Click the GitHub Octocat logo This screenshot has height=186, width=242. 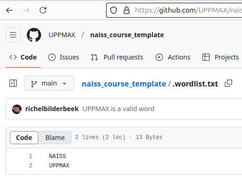[x=34, y=35]
